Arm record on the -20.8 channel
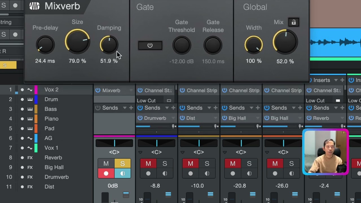This screenshot has height=203, width=361. coord(233,174)
